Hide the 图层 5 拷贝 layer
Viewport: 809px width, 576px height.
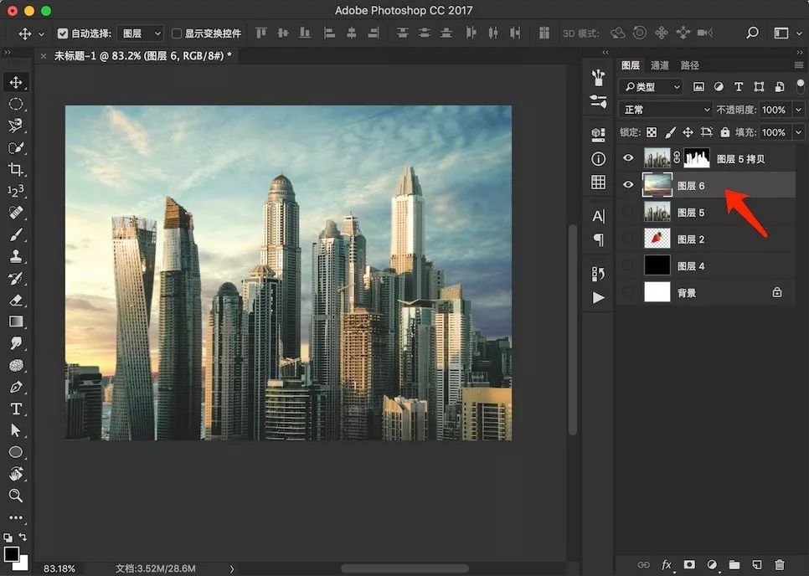coord(628,158)
